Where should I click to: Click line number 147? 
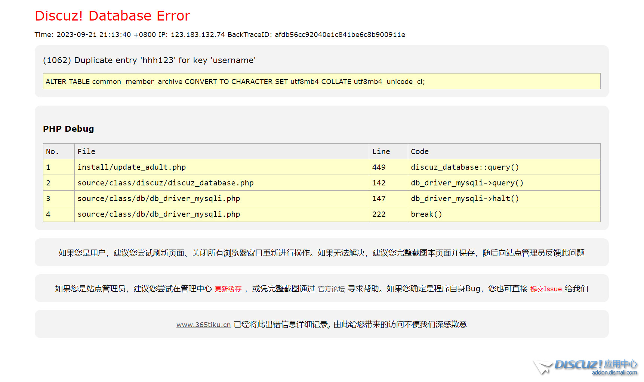pyautogui.click(x=388, y=198)
